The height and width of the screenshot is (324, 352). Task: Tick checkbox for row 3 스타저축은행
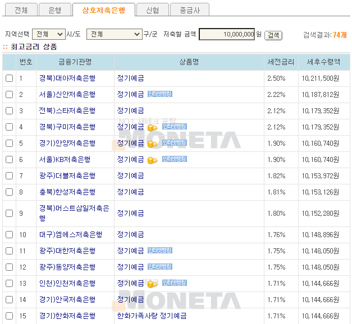click(x=9, y=111)
